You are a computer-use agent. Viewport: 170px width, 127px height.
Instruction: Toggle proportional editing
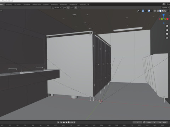click(x=76, y=8)
